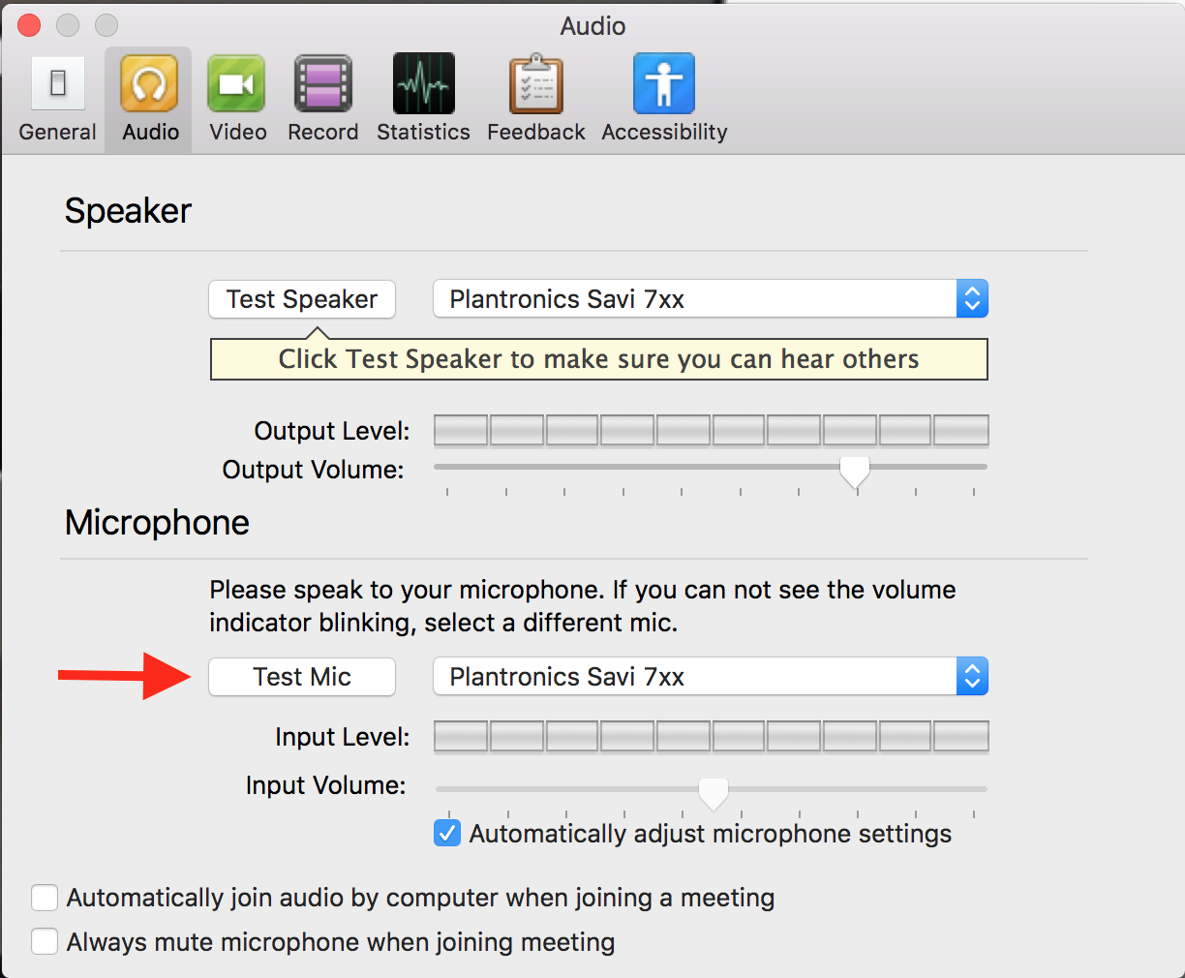
Task: Open the speaker device dropdown
Action: click(694, 299)
